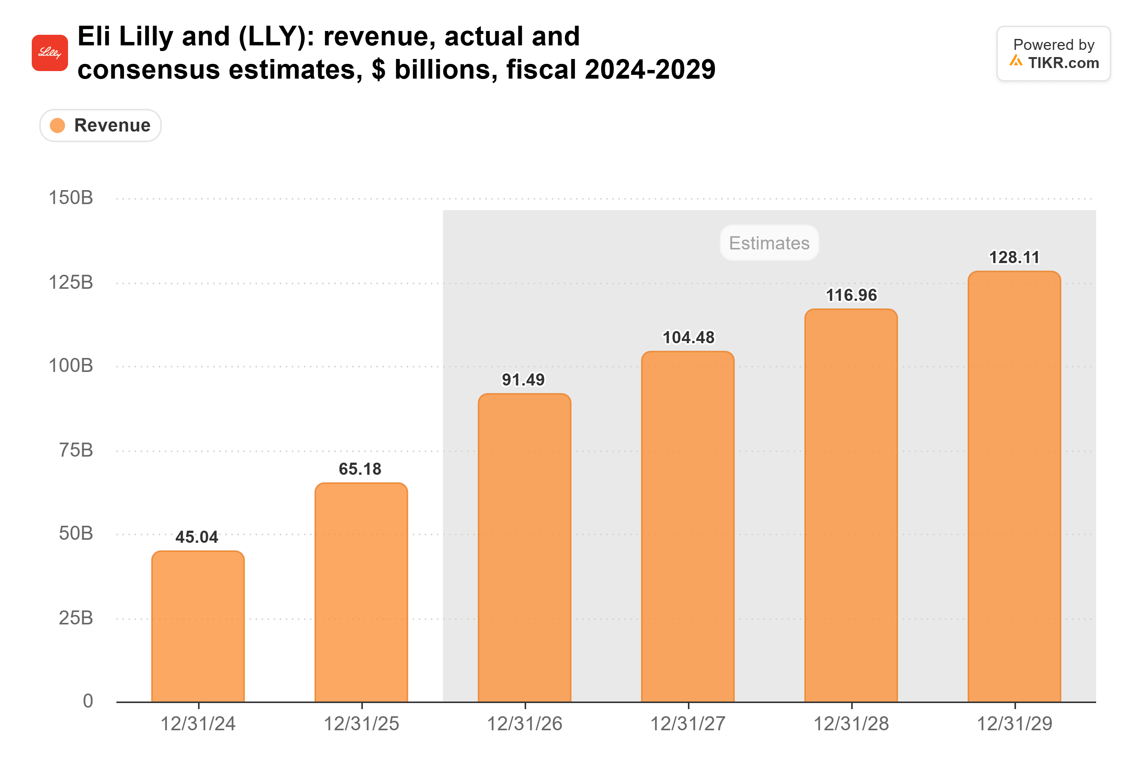Click the 12/31/28 x-axis date label
1143x762 pixels.
(x=851, y=723)
